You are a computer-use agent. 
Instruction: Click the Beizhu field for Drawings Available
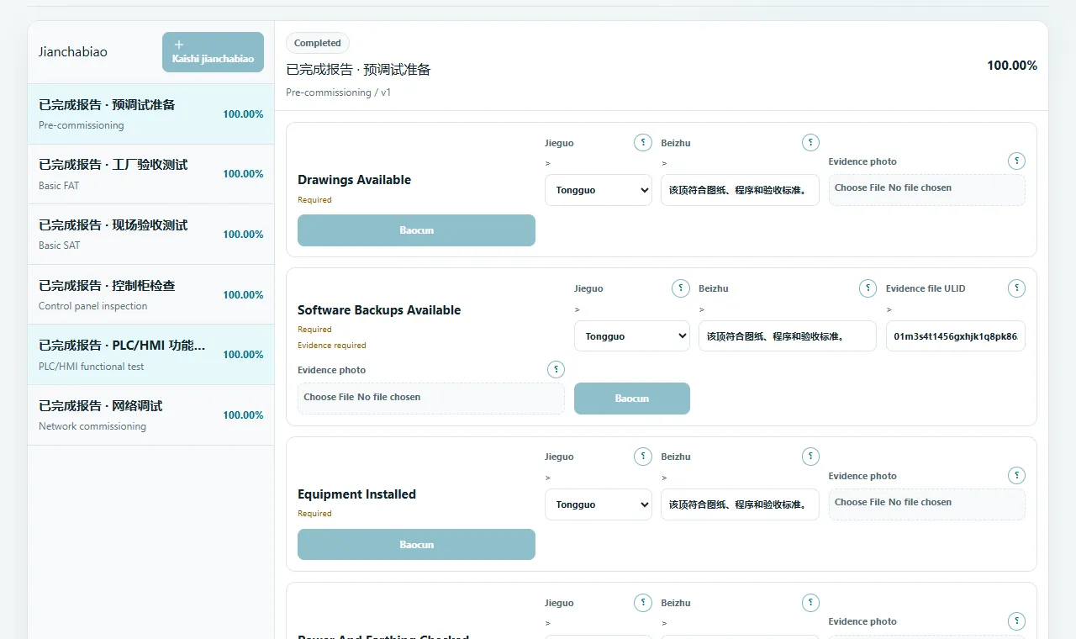740,190
